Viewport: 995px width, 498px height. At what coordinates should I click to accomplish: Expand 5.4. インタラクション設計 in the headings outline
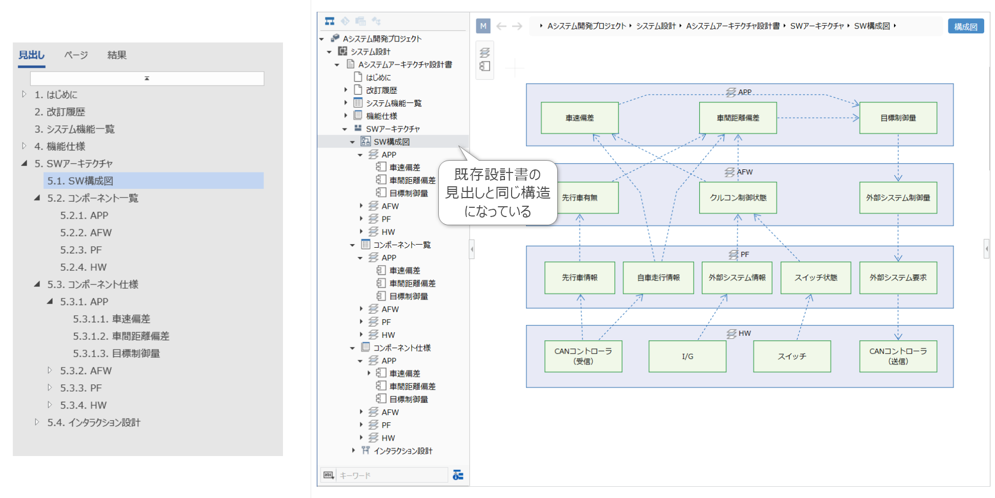37,422
